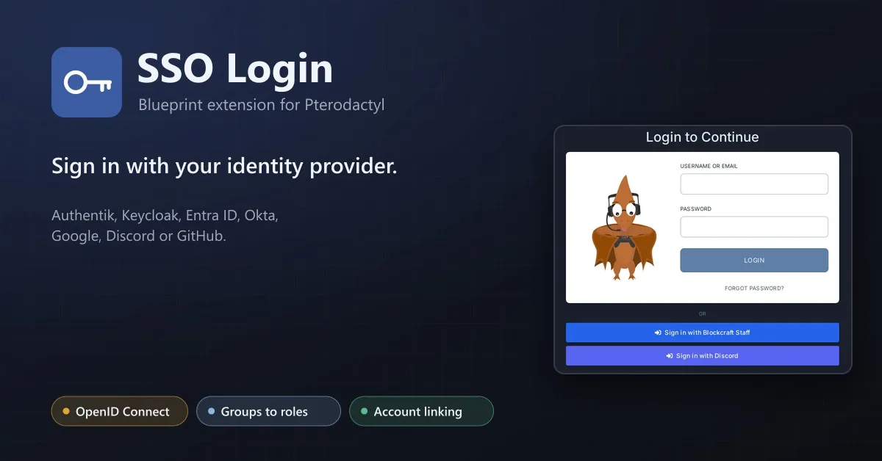Sign in with Blockcraft Staff
The image size is (882, 461).
(x=702, y=333)
